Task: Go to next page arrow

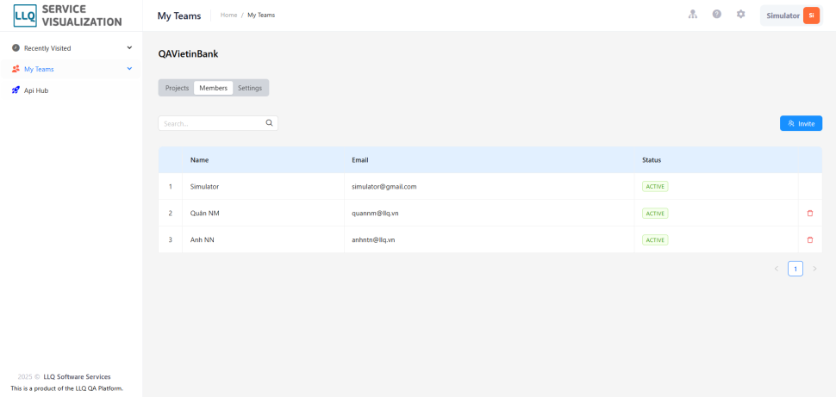Action: click(814, 269)
